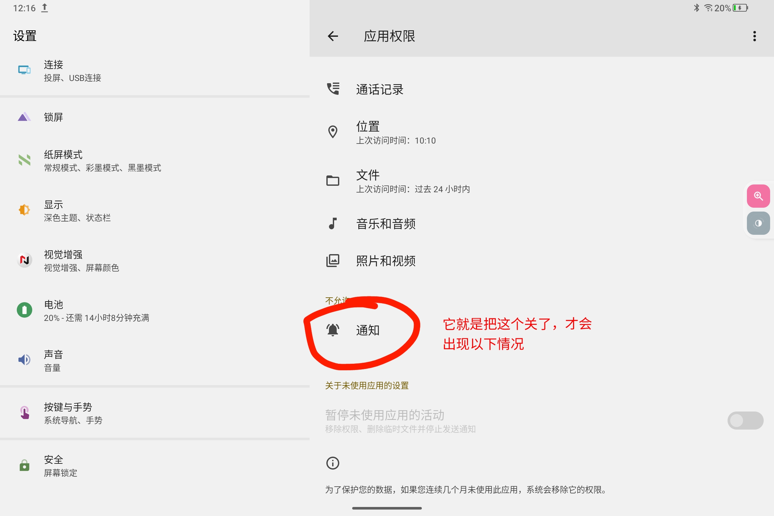The height and width of the screenshot is (516, 774).
Task: Open the 照片和视频 permission
Action: tap(542, 261)
